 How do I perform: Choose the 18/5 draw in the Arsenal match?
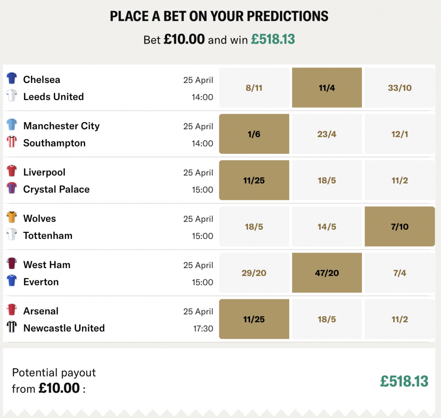click(x=327, y=319)
